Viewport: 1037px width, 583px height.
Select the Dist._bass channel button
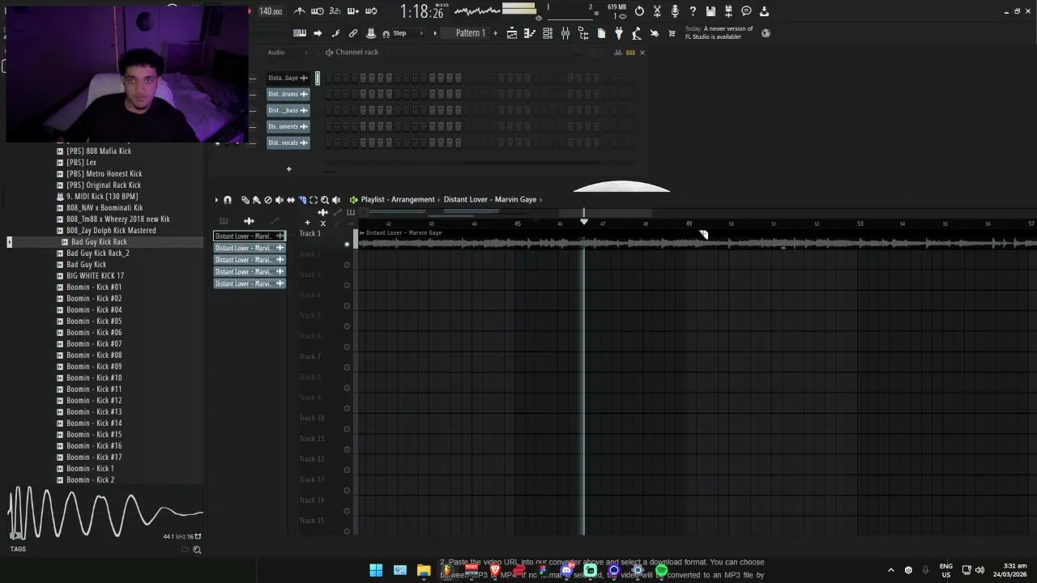(288, 110)
